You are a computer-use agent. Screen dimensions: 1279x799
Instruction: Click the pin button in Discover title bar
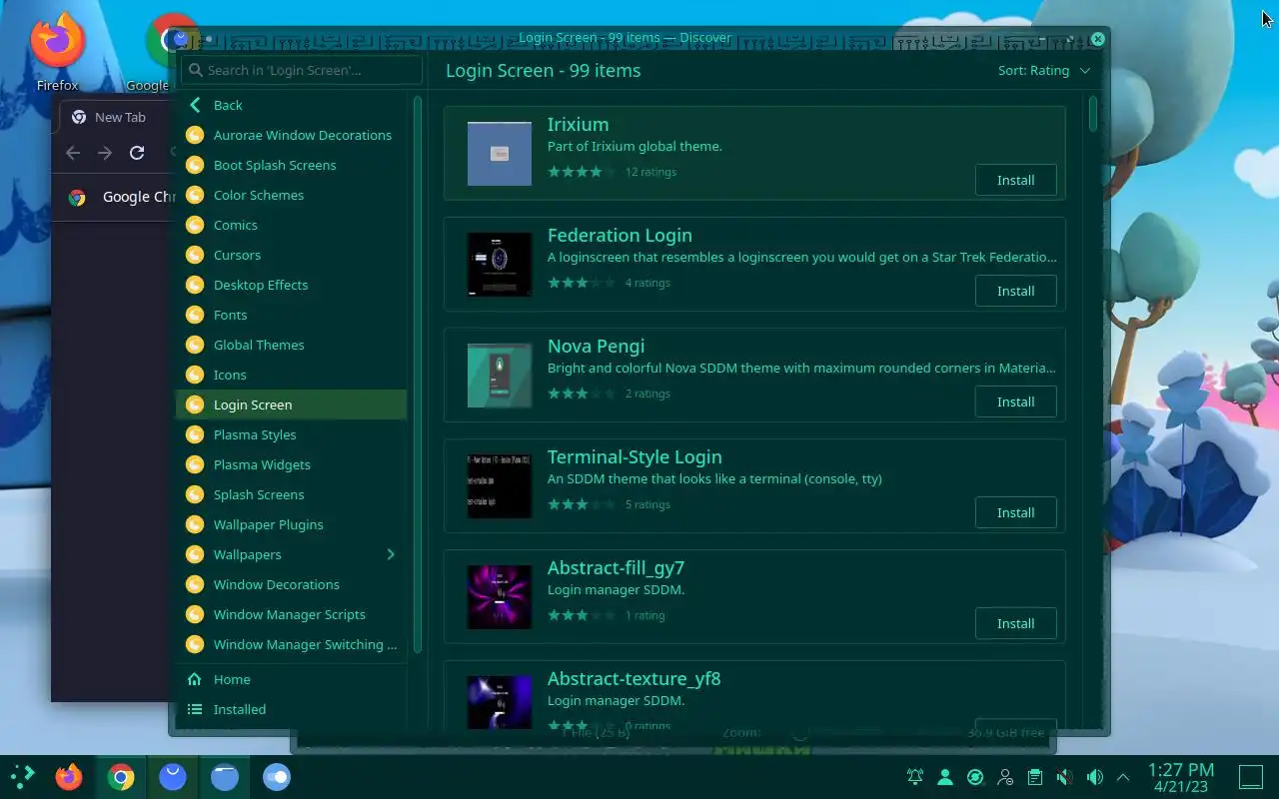pos(209,40)
